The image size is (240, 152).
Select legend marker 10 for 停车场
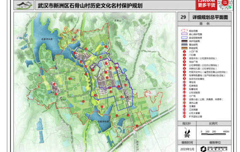184,82
